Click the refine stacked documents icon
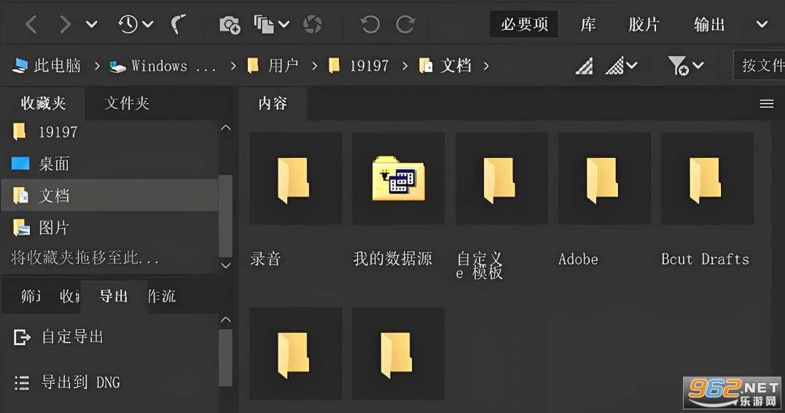This screenshot has width=785, height=413. [264, 24]
